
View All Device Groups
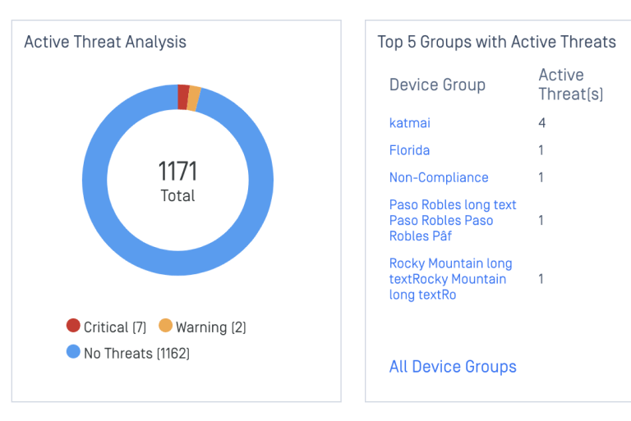(453, 367)
